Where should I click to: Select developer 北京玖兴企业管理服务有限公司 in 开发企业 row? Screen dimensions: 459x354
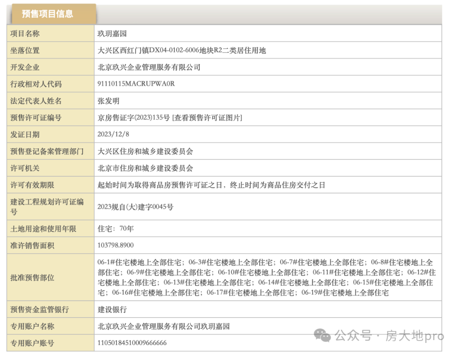(x=149, y=67)
